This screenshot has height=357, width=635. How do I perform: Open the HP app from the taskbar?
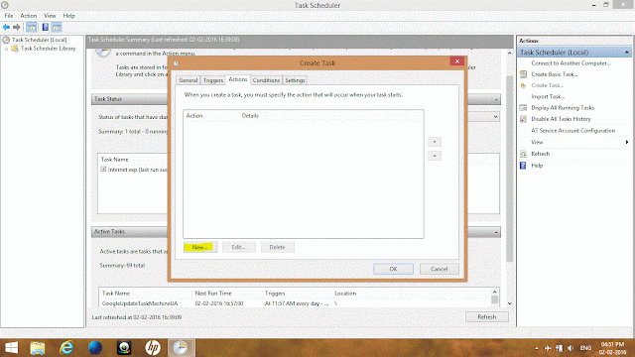click(x=153, y=348)
